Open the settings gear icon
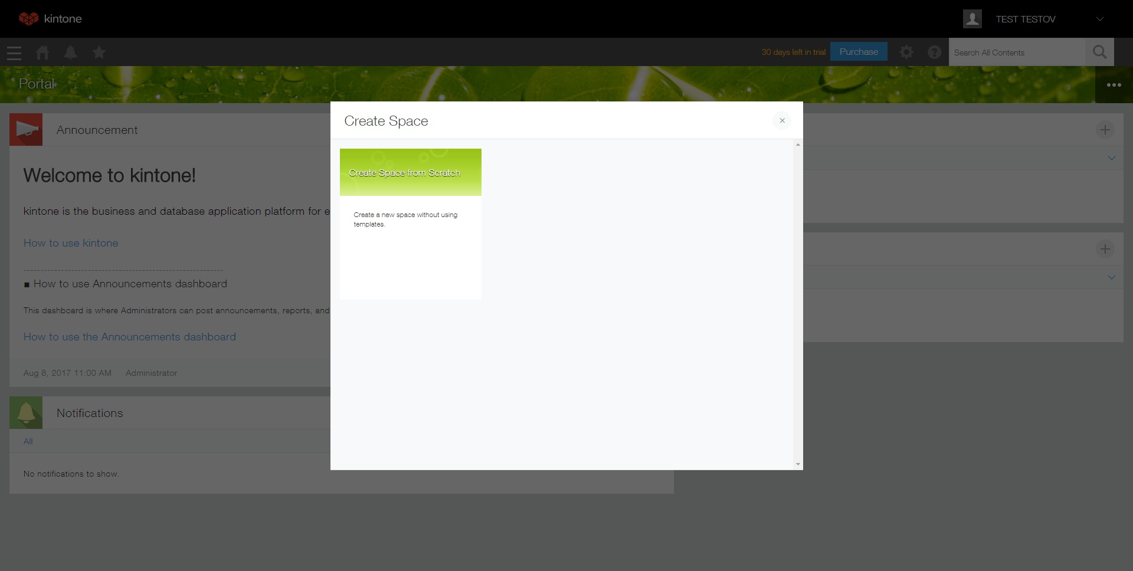This screenshot has height=571, width=1133. [x=906, y=52]
